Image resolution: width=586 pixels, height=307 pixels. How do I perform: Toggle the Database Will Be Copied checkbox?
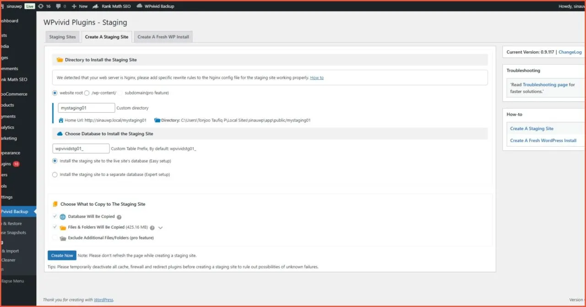coord(55,216)
